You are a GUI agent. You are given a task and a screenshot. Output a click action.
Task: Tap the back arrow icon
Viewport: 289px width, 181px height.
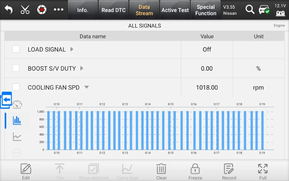point(8,10)
